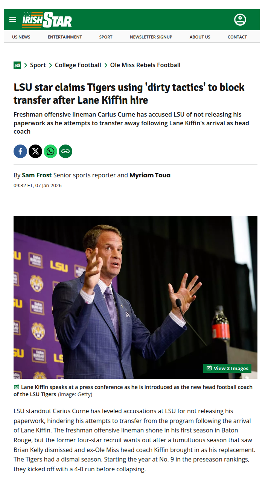Open the Entertainment section
Viewport: 271px width, 483px height.
click(65, 37)
